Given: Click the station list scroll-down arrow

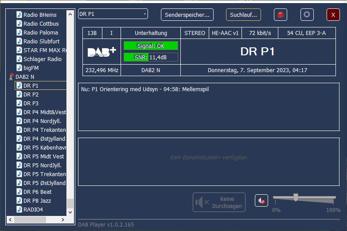Looking at the screenshot, I should [70, 212].
